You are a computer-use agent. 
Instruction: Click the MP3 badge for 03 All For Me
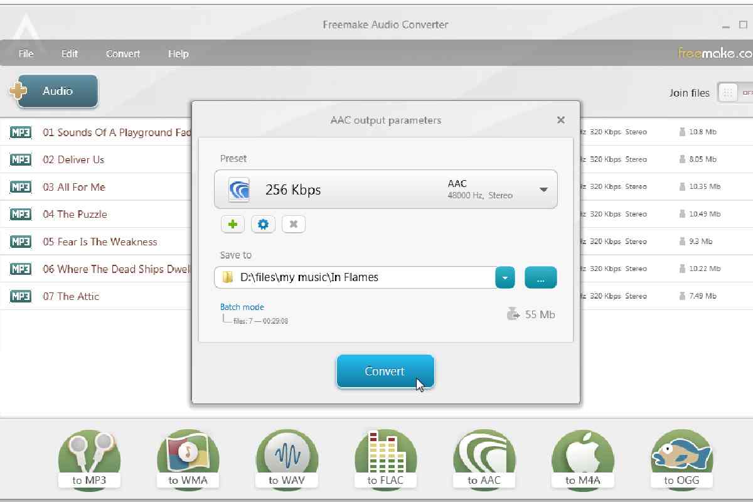(x=21, y=187)
